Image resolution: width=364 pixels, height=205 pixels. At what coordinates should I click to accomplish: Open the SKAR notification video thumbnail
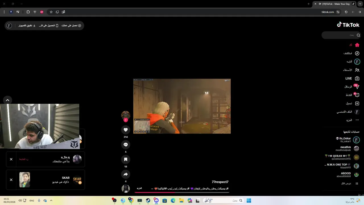click(24, 180)
